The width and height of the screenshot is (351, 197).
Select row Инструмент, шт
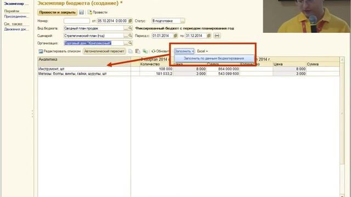click(84, 69)
